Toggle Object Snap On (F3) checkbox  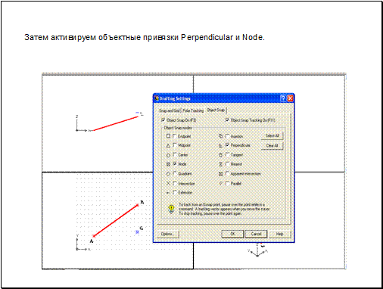163,120
